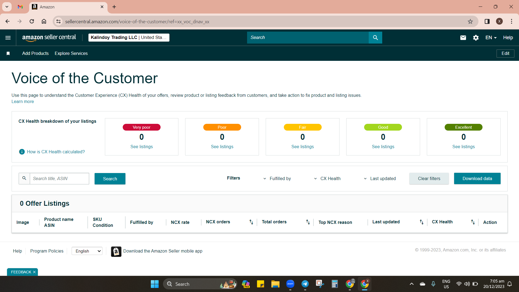This screenshot has width=519, height=292.
Task: Open the EN language dropdown
Action: 491,38
